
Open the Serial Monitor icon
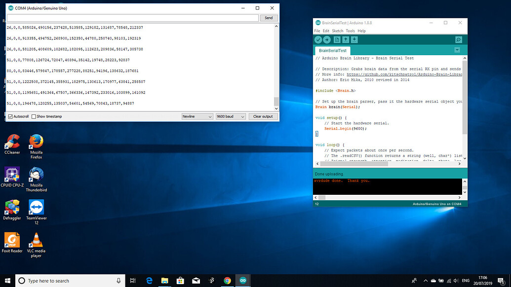click(458, 40)
